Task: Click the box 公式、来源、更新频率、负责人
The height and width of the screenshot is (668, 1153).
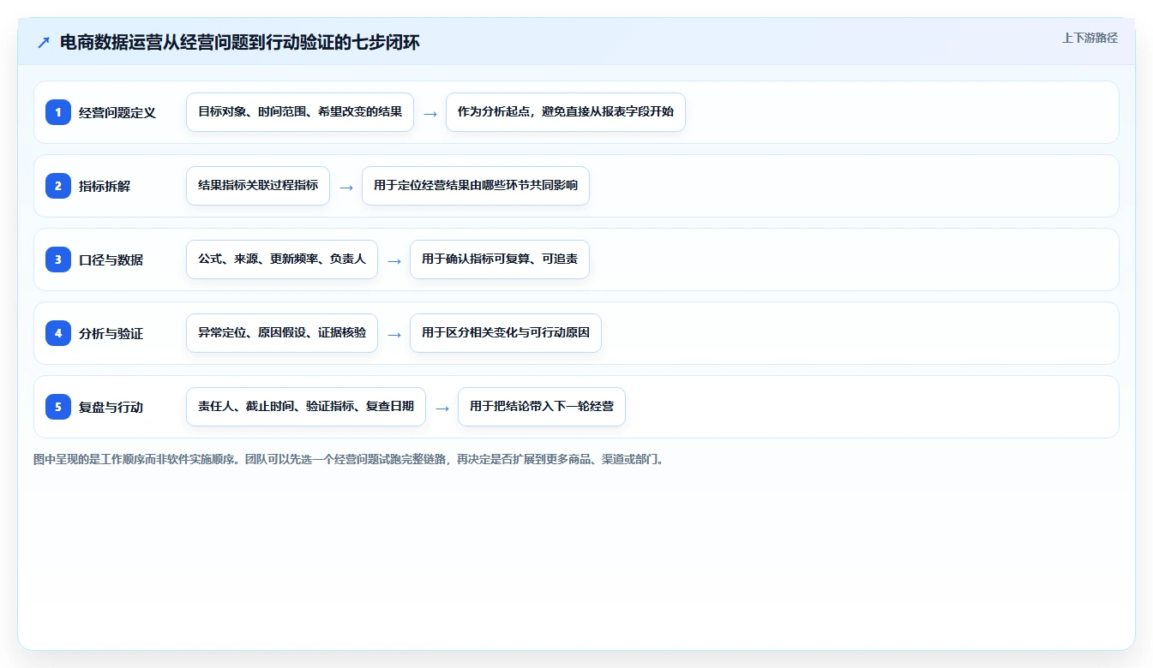Action: click(282, 259)
